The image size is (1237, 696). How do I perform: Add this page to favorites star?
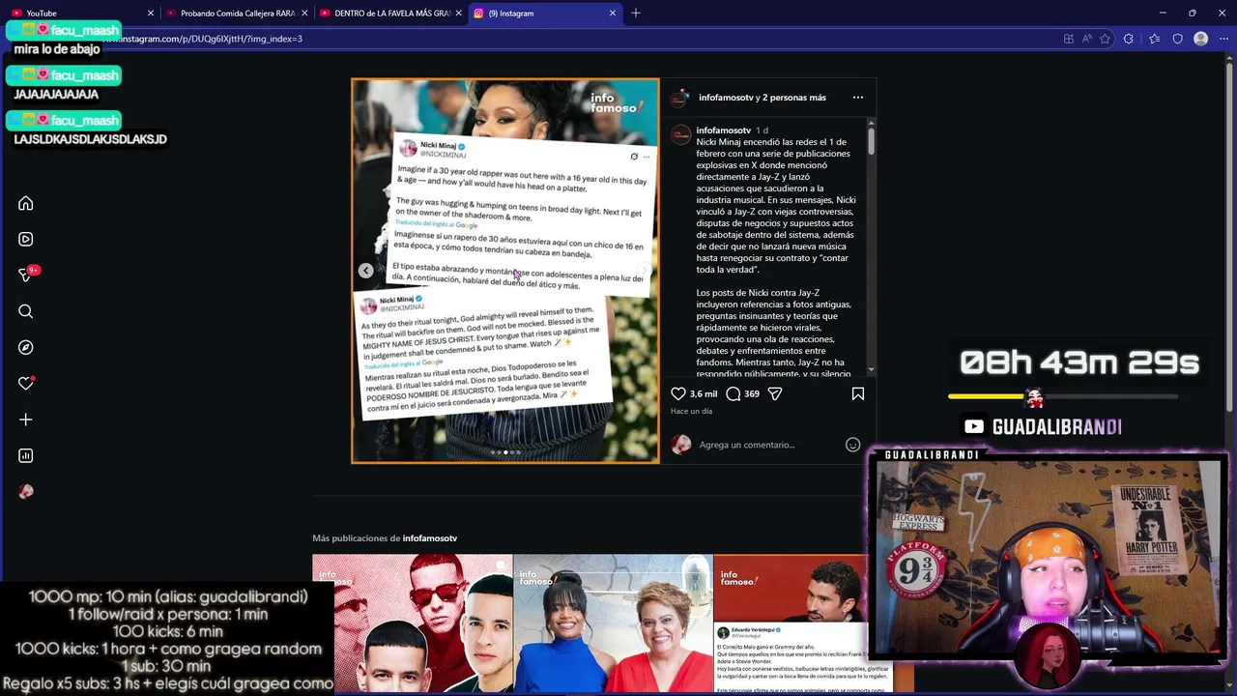pyautogui.click(x=1105, y=39)
